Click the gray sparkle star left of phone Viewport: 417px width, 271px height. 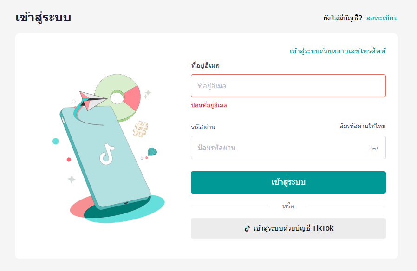pyautogui.click(x=72, y=179)
